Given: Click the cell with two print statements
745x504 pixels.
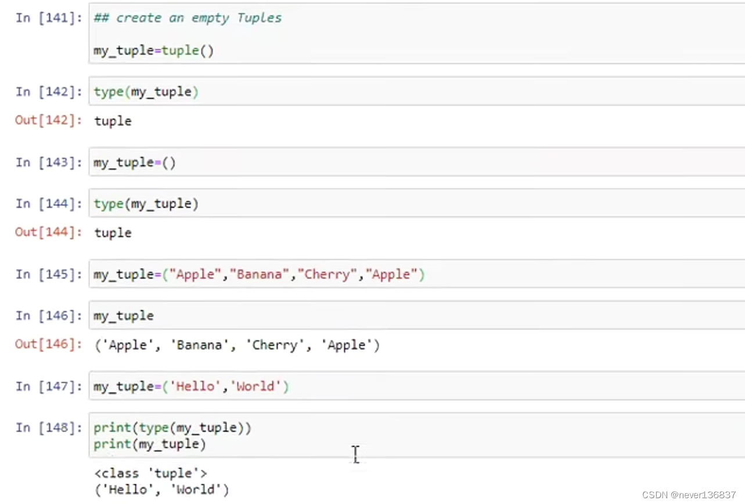Looking at the screenshot, I should [171, 435].
